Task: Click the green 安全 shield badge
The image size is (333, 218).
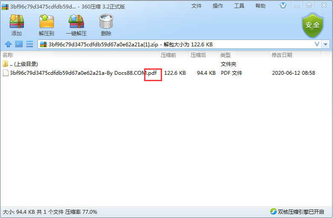Action: click(313, 25)
